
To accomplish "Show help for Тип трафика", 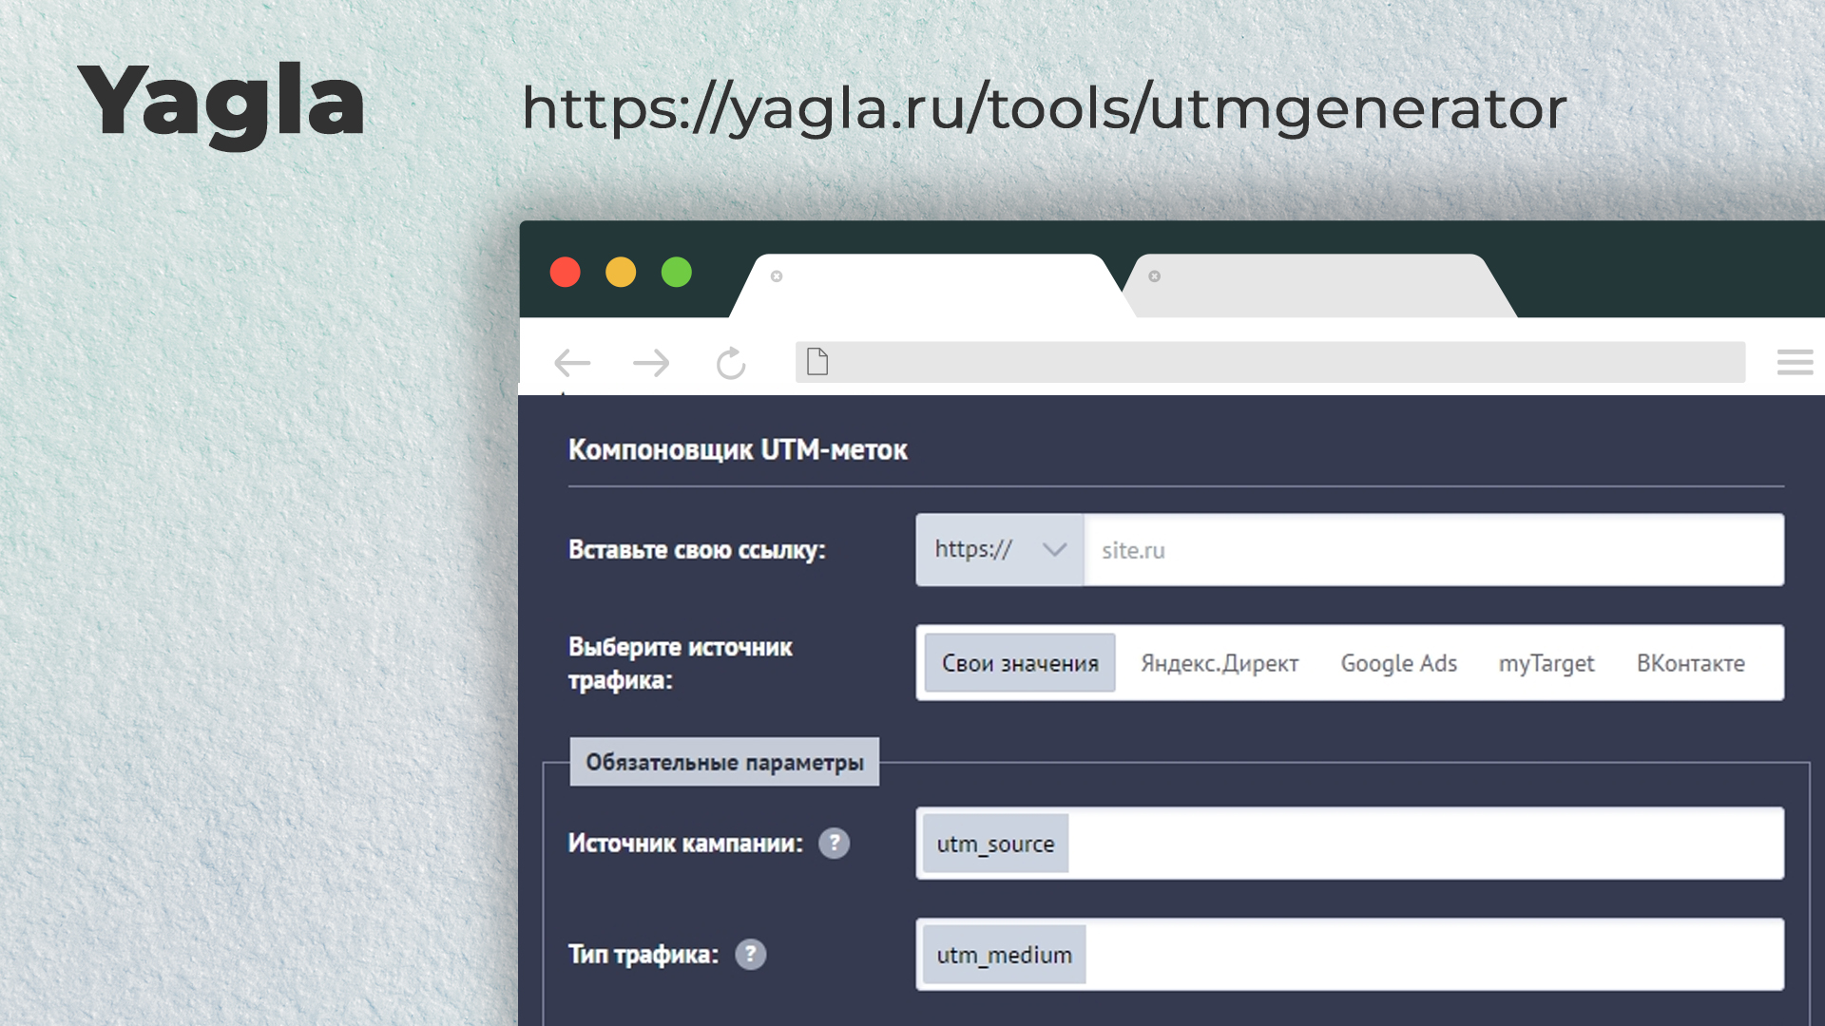I will pyautogui.click(x=750, y=954).
